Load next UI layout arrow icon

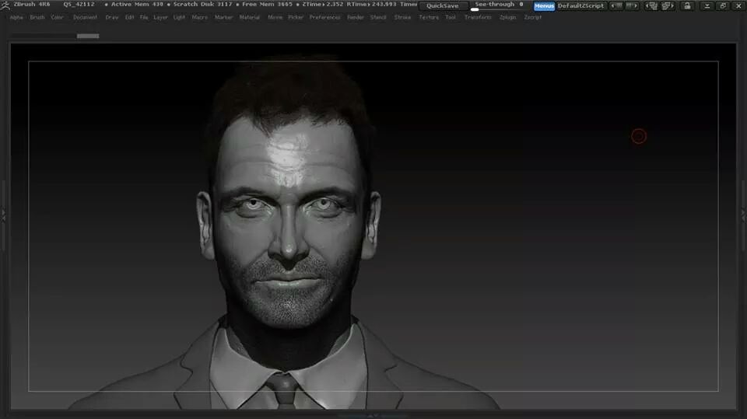point(632,5)
